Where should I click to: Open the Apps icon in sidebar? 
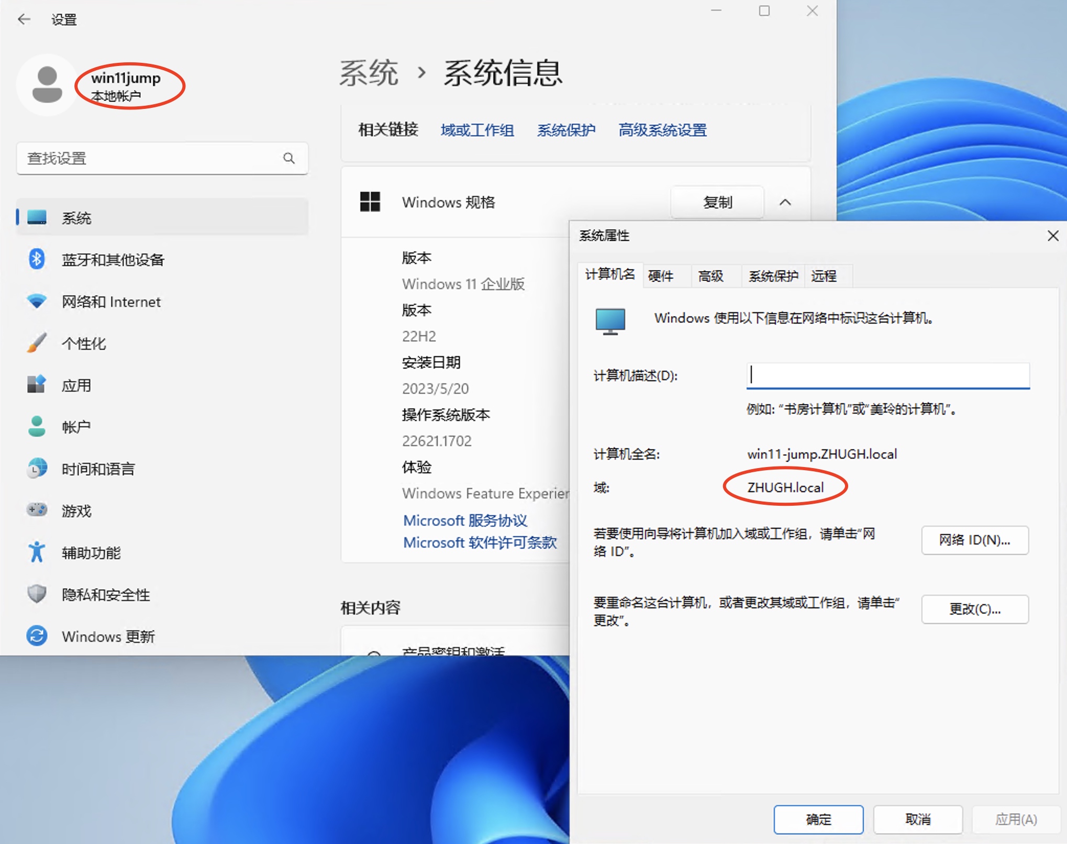point(37,384)
